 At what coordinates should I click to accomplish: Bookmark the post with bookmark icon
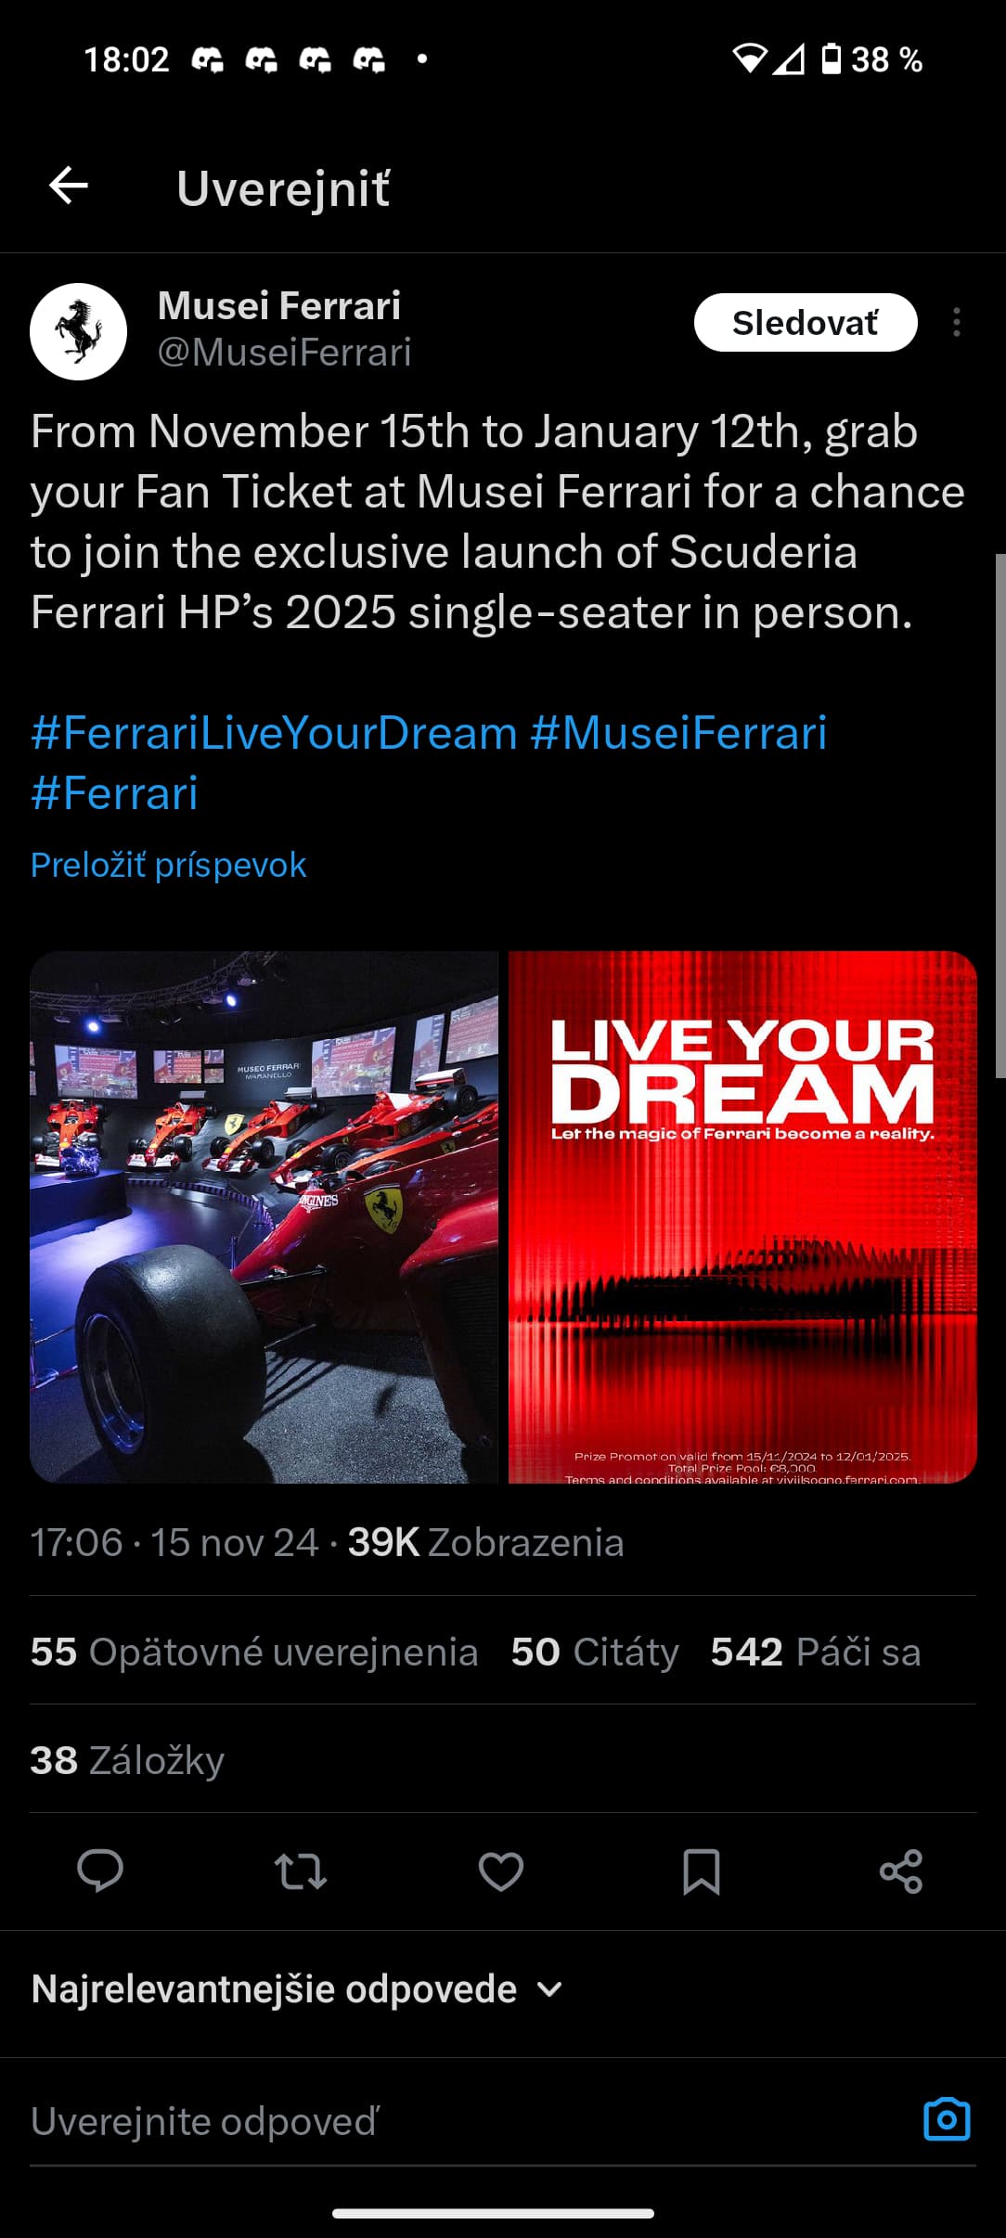tap(702, 1871)
